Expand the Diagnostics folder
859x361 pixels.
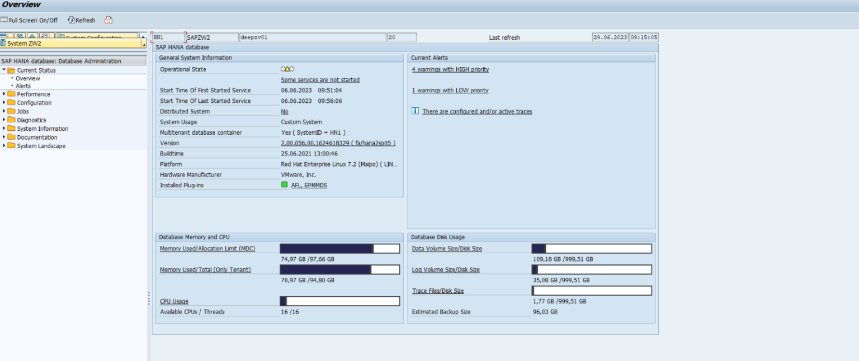tap(6, 120)
